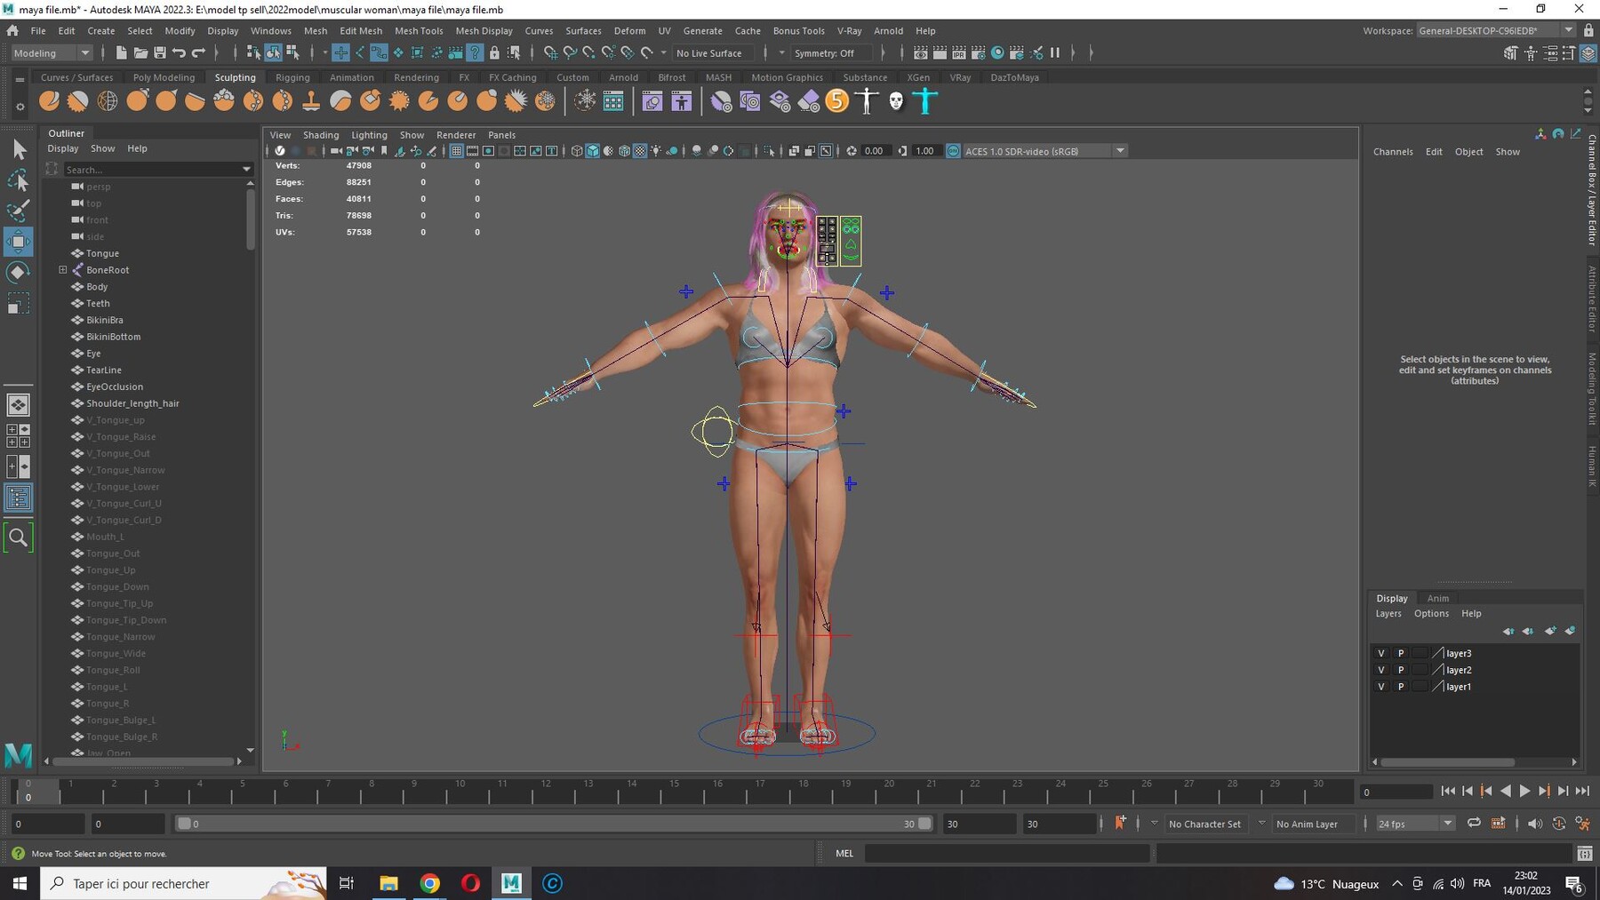The width and height of the screenshot is (1600, 900).
Task: Click the Play forward button
Action: click(x=1524, y=791)
